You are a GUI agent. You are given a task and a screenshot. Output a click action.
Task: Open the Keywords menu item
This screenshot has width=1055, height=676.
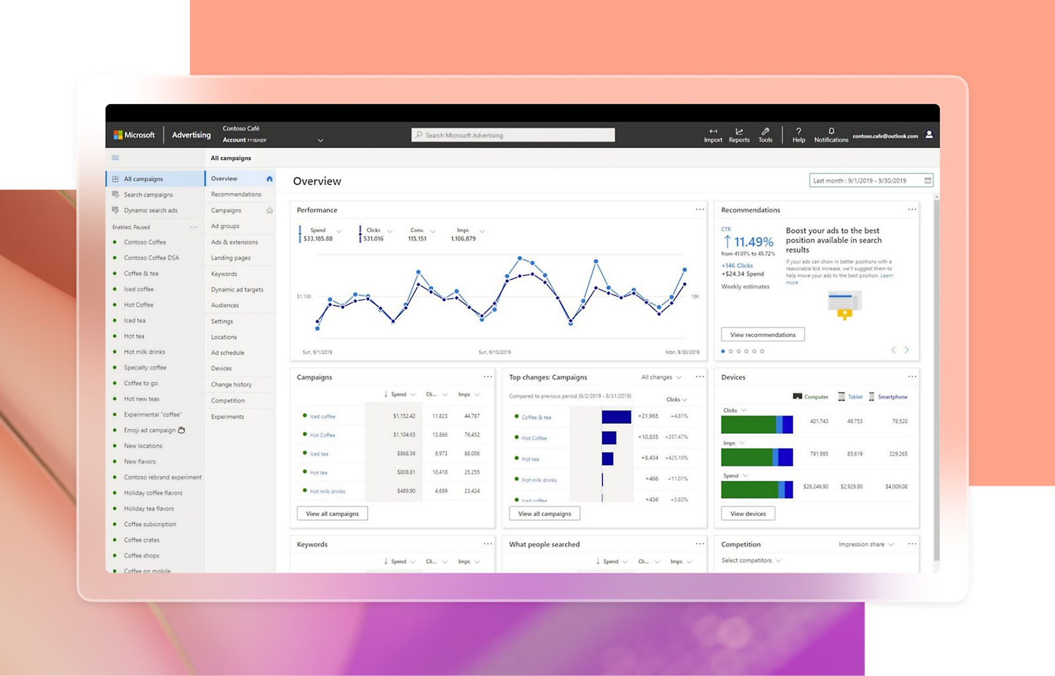coord(224,274)
